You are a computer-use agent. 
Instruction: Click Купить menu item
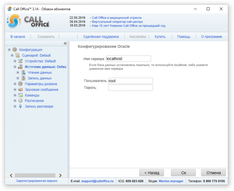(x=160, y=37)
